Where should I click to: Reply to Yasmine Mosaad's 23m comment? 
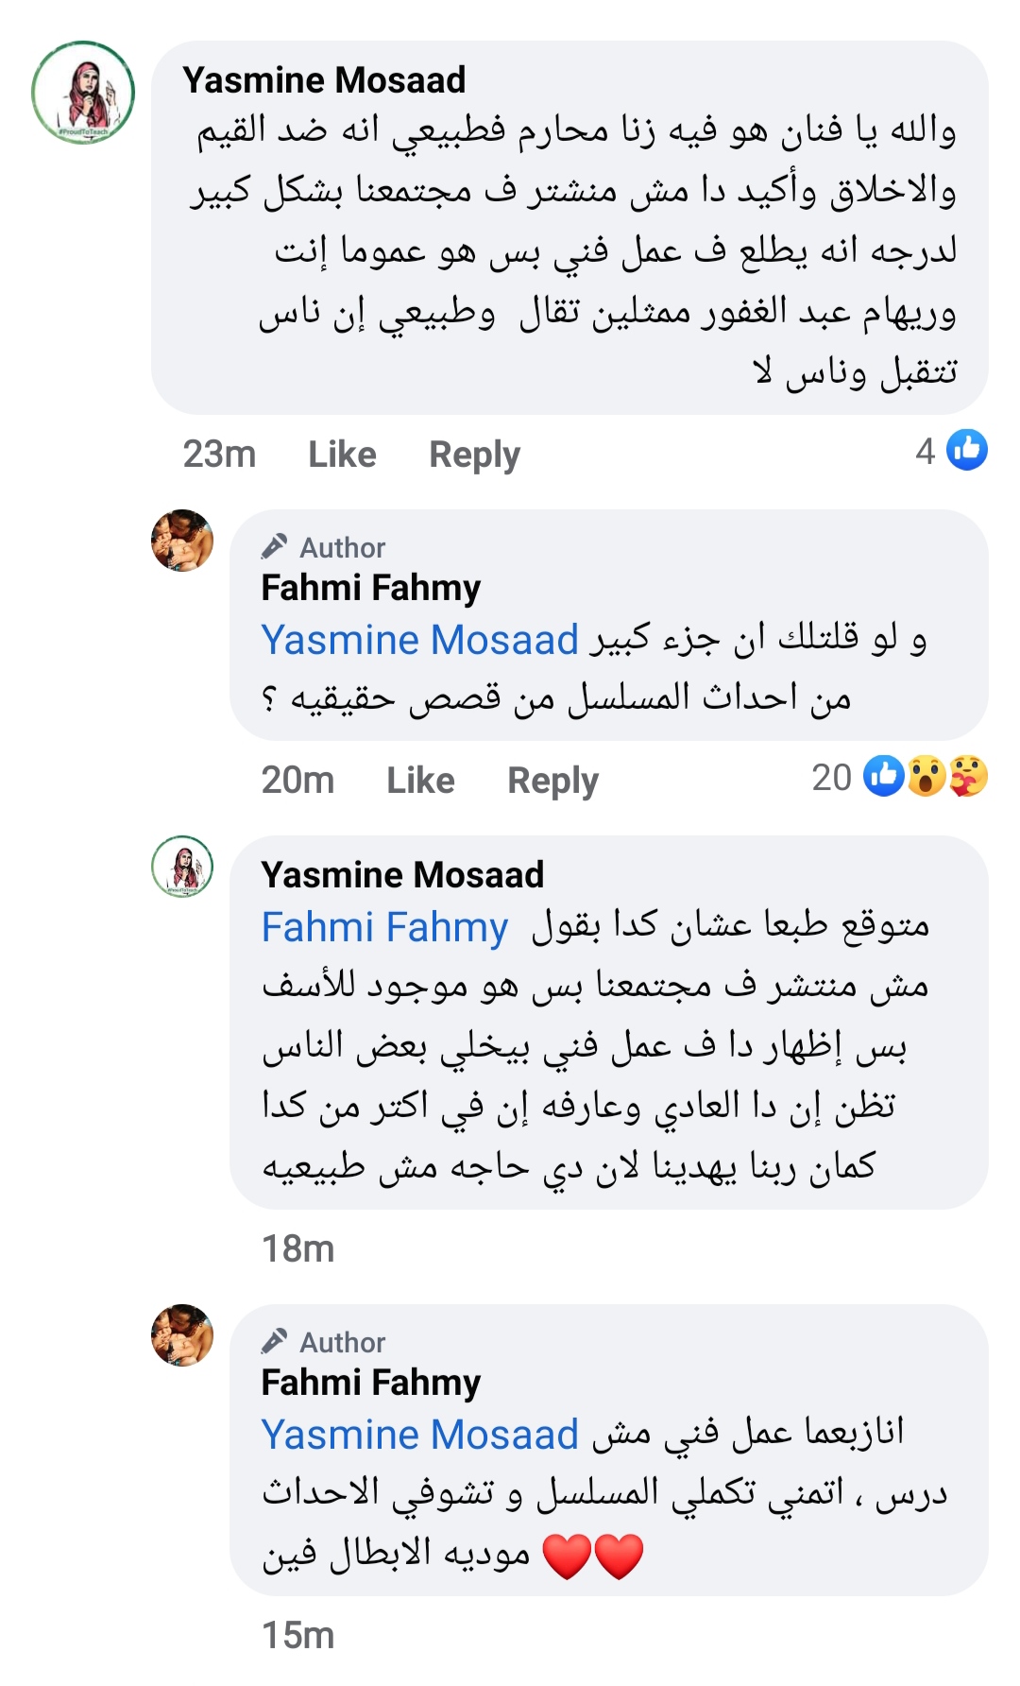[x=474, y=455]
